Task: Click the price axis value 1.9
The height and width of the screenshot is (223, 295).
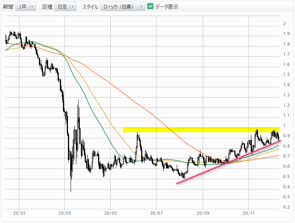Action: coord(287,34)
